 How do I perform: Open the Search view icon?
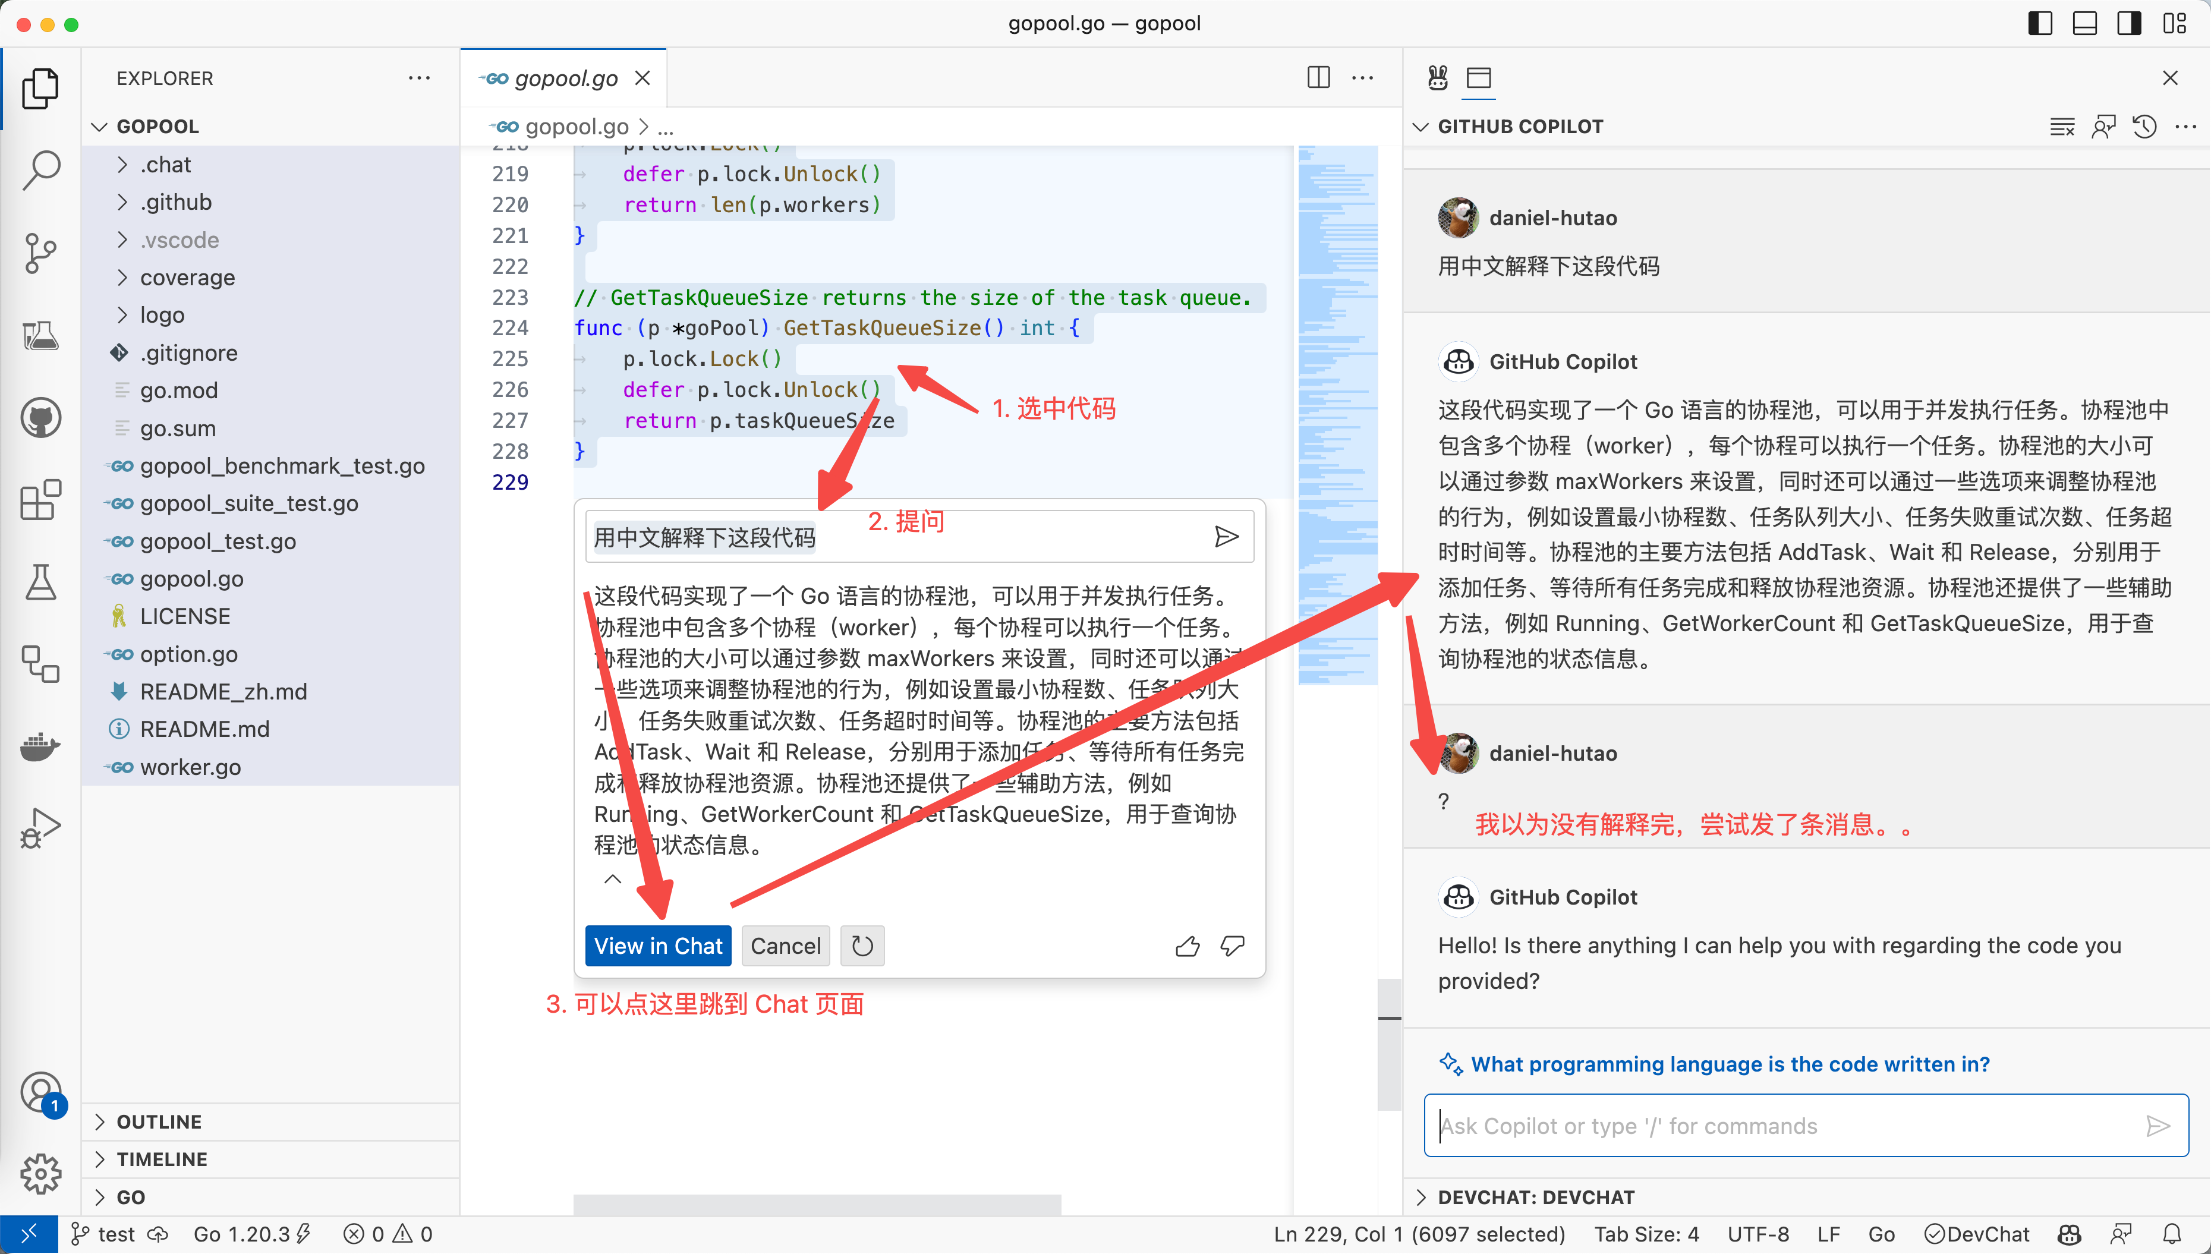pyautogui.click(x=40, y=171)
